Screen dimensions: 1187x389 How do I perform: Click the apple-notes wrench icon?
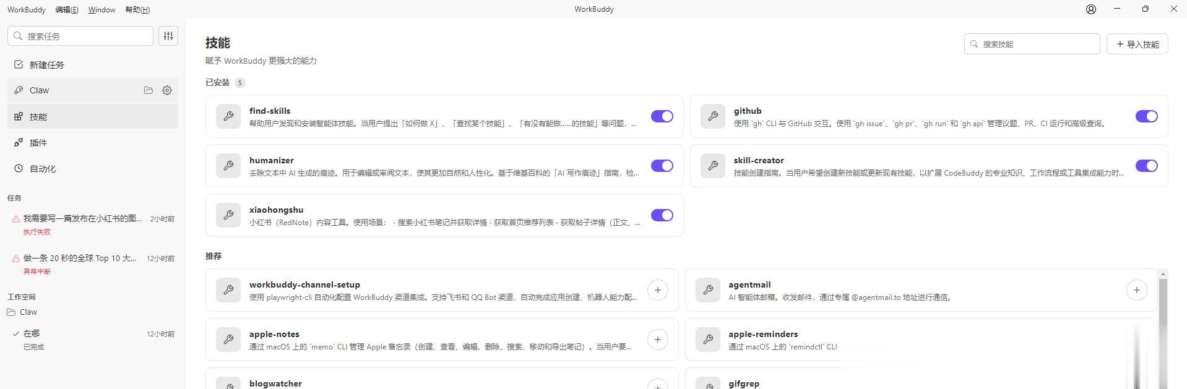(228, 340)
